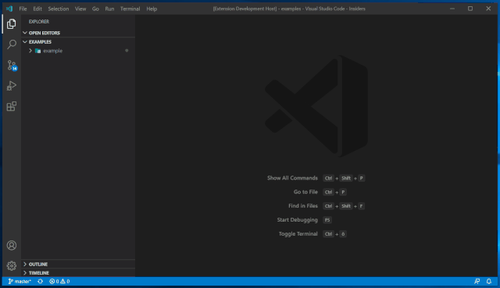Viewport: 500px width, 288px height.
Task: Open the Accounts icon in activity bar
Action: coord(12,245)
